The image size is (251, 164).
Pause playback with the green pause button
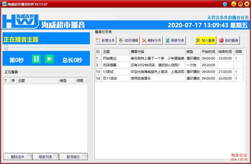point(36,59)
